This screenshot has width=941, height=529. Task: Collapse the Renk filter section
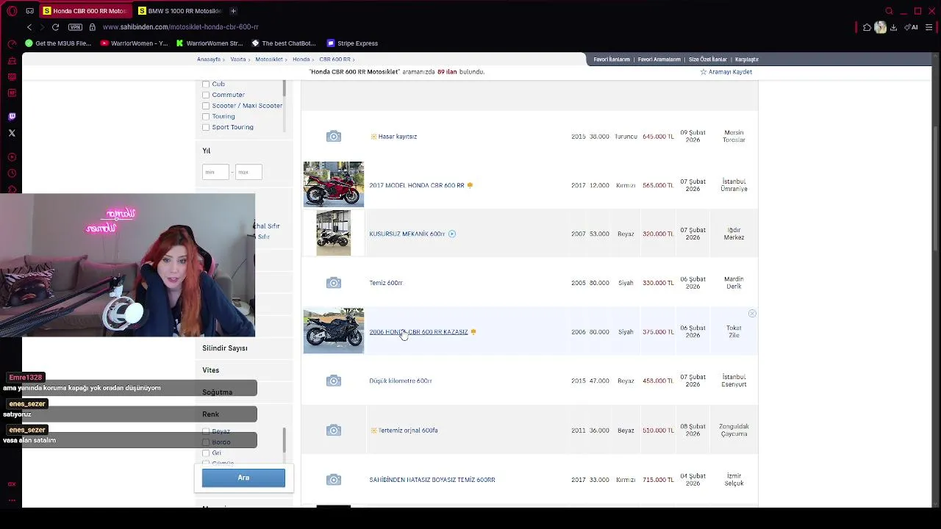[x=211, y=414]
